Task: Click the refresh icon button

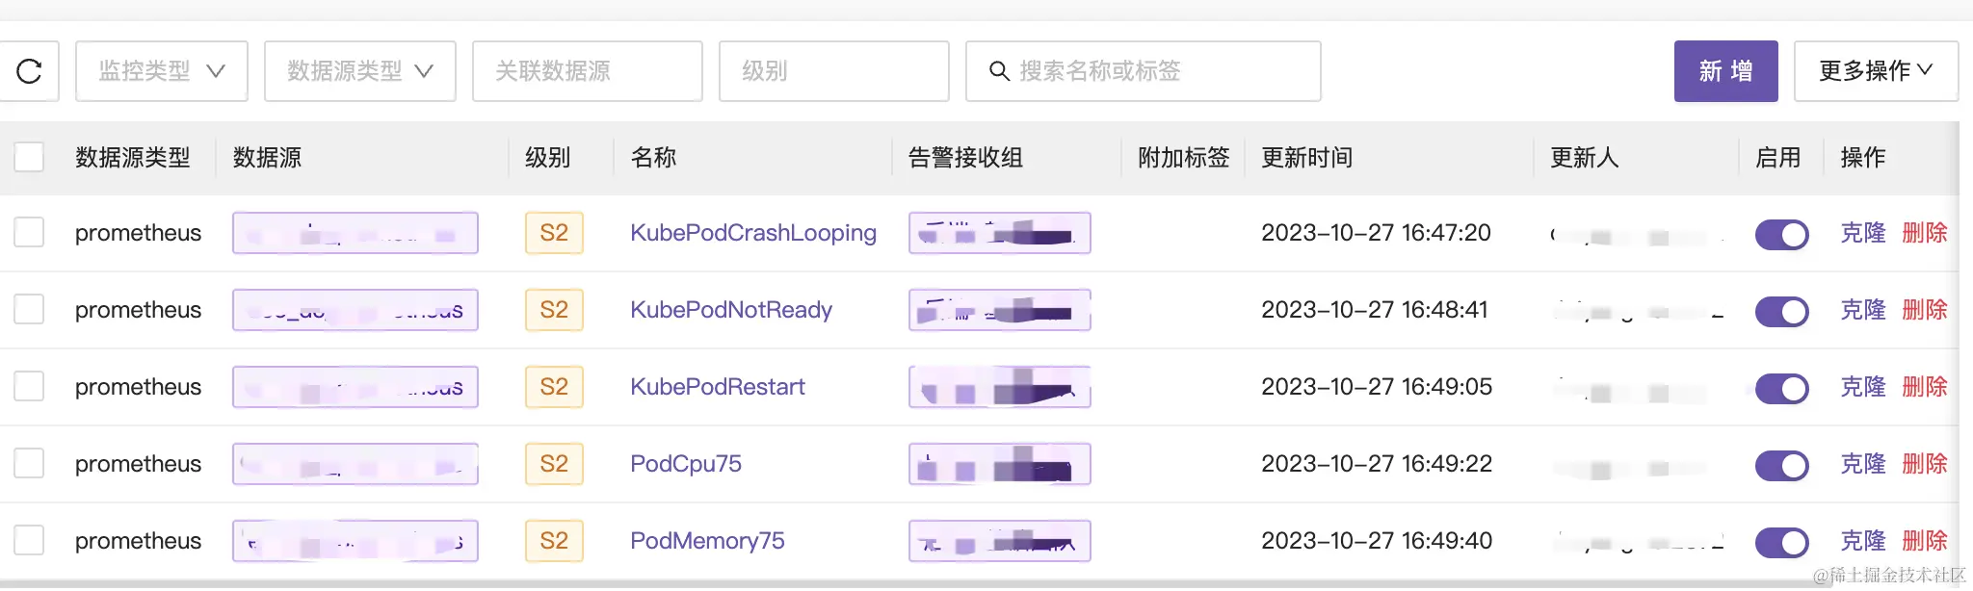Action: tap(30, 71)
